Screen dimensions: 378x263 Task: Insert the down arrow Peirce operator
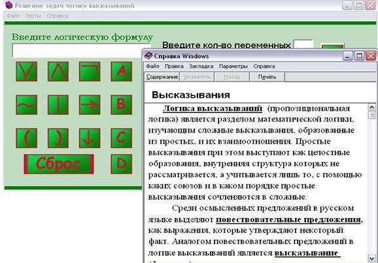pyautogui.click(x=90, y=138)
